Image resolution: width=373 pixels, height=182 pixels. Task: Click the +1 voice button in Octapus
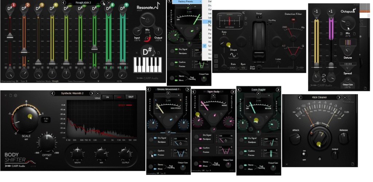pyautogui.click(x=331, y=12)
